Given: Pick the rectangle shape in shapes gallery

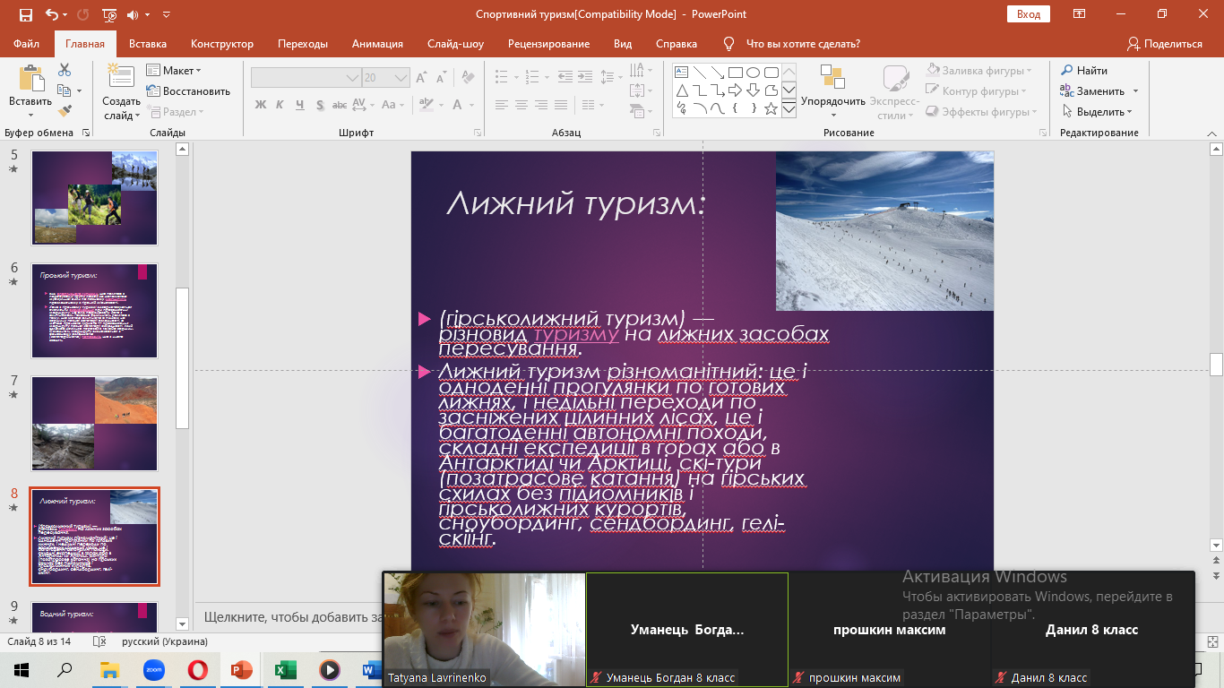Looking at the screenshot, I should [x=735, y=73].
